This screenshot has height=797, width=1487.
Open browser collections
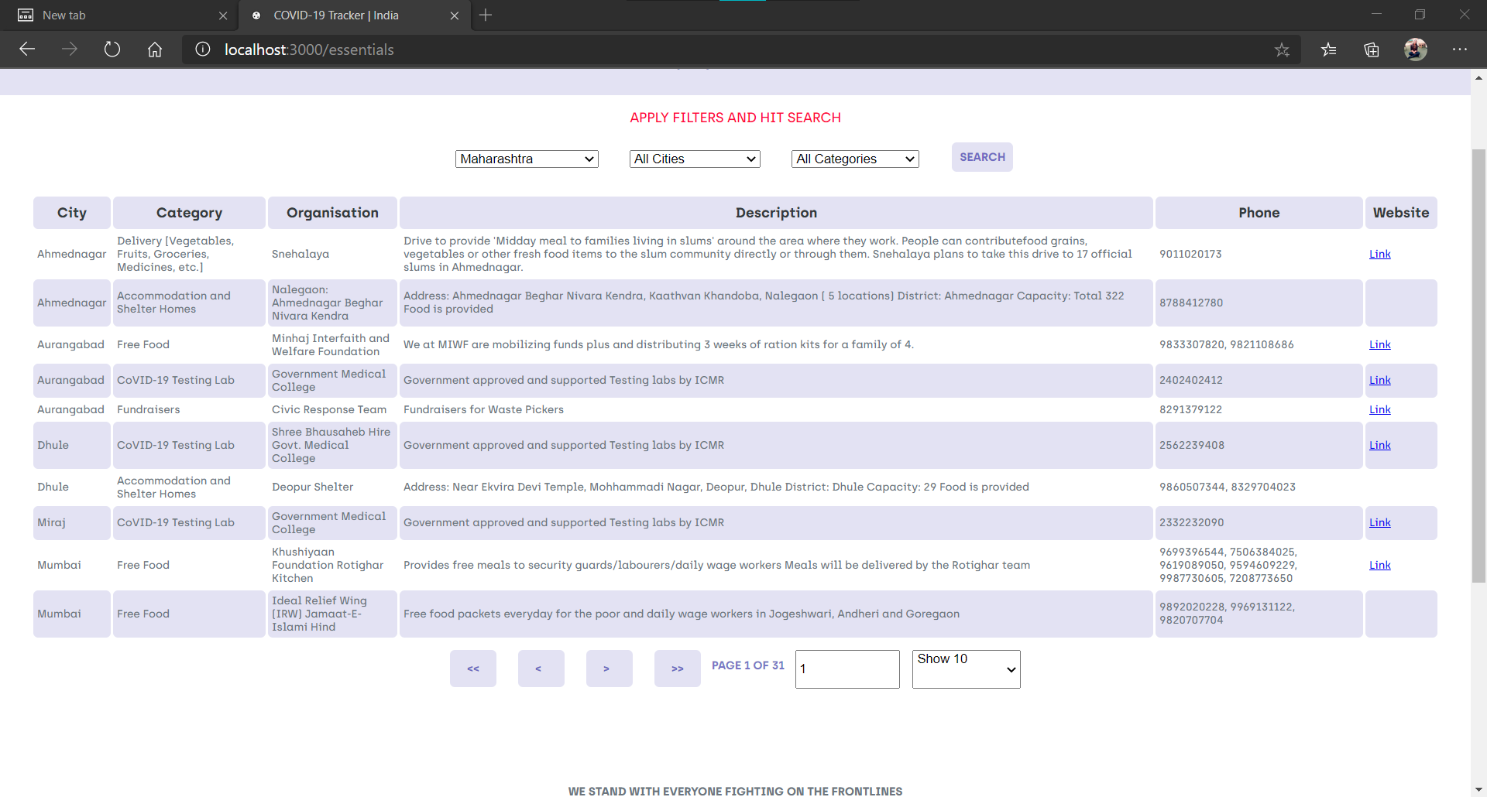1372,50
